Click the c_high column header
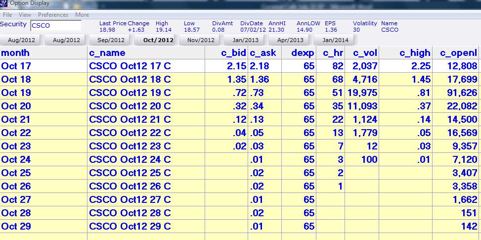The width and height of the screenshot is (481, 240). click(x=406, y=53)
